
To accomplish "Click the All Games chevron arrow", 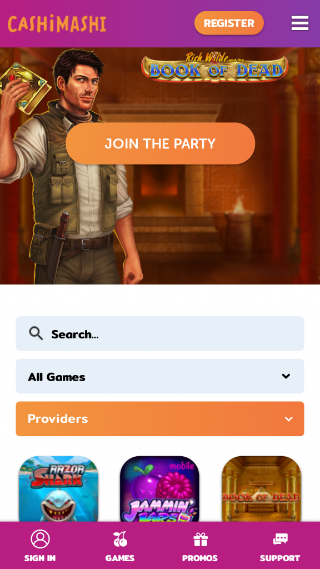I will (x=286, y=376).
